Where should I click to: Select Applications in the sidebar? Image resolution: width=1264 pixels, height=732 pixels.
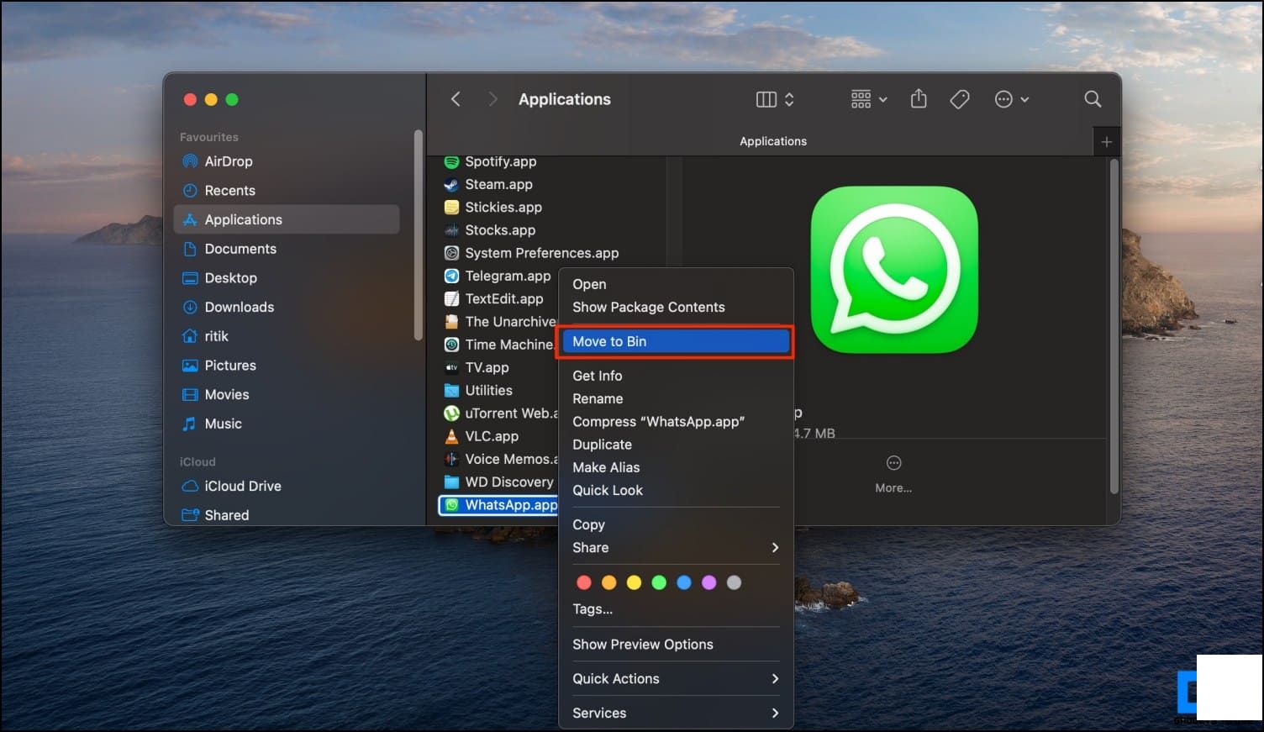286,219
